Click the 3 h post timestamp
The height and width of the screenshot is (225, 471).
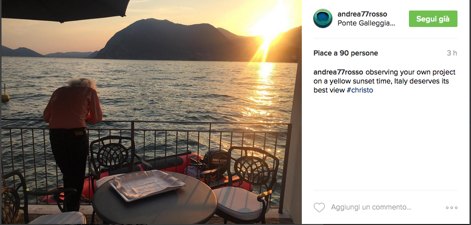pos(452,53)
